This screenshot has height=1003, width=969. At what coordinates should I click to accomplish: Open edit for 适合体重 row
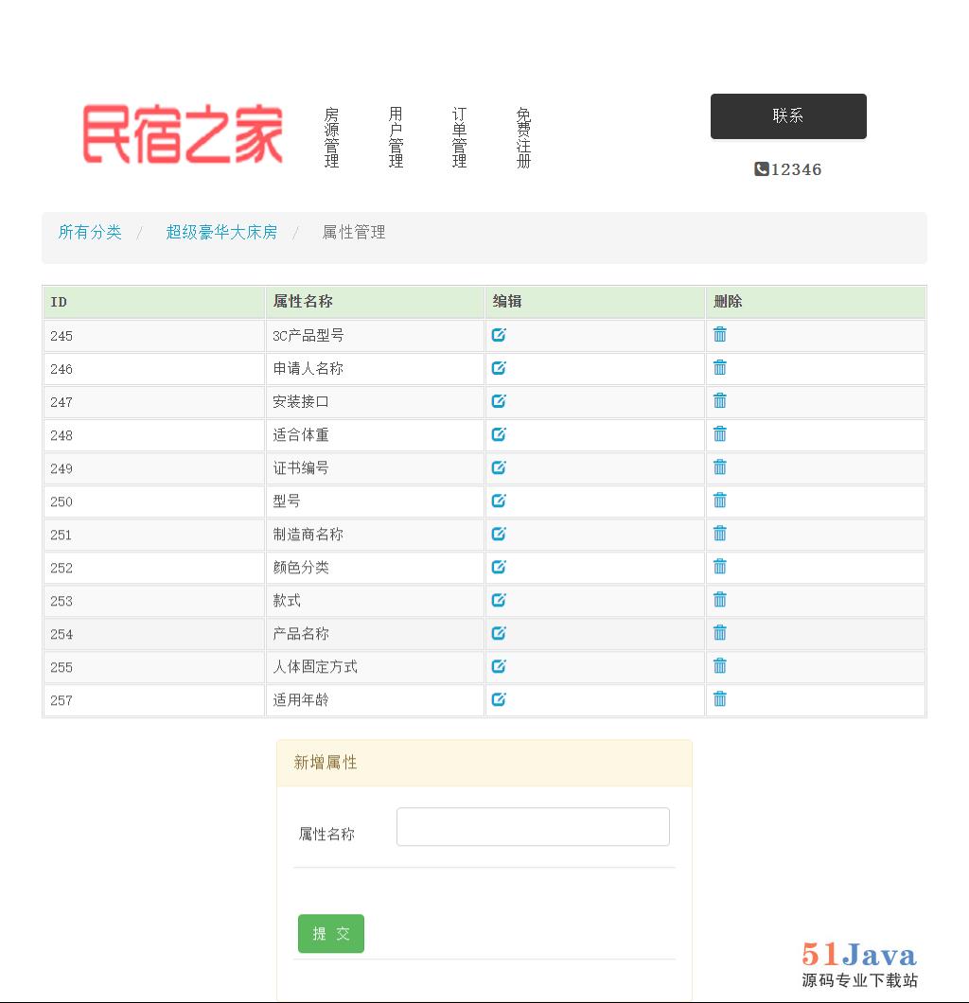click(499, 434)
